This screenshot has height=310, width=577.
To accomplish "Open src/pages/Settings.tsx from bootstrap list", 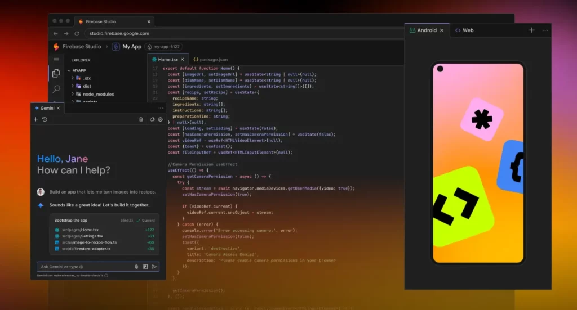I will pos(82,236).
